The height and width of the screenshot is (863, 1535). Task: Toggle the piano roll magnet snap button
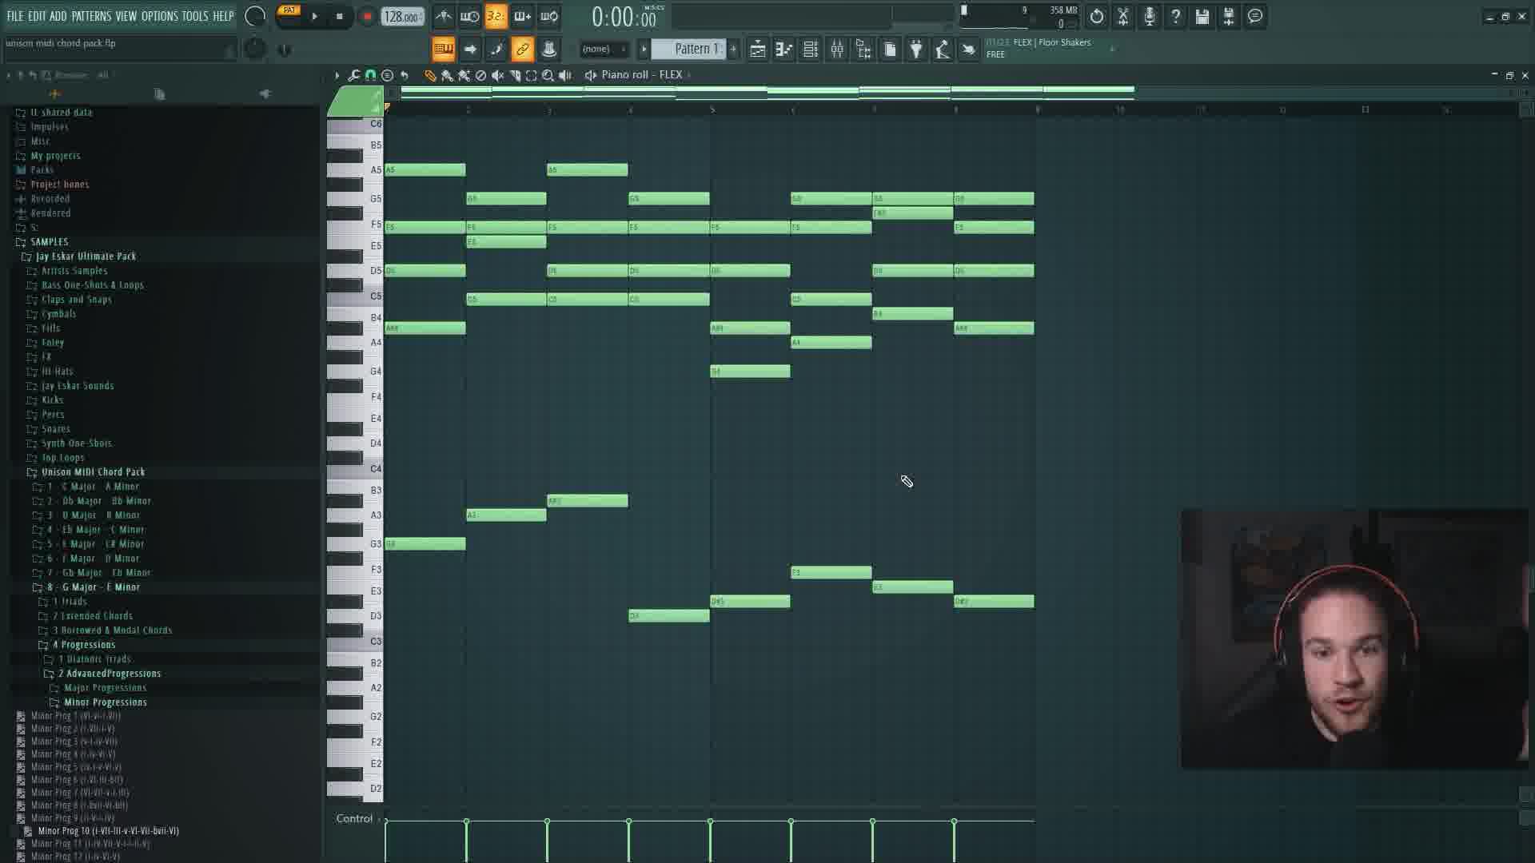point(370,75)
